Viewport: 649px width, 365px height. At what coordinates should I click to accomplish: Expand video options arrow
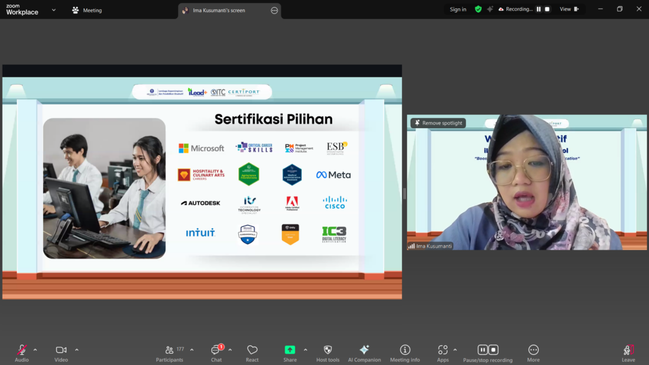[77, 350]
